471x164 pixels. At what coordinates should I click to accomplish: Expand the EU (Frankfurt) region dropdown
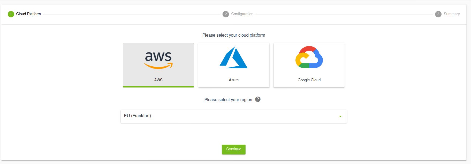click(234, 116)
